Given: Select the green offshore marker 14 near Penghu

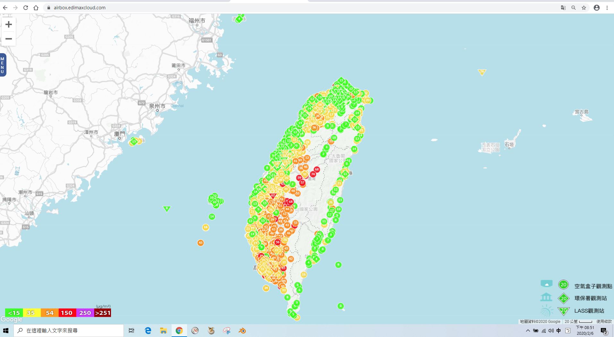Looking at the screenshot, I should 212,217.
